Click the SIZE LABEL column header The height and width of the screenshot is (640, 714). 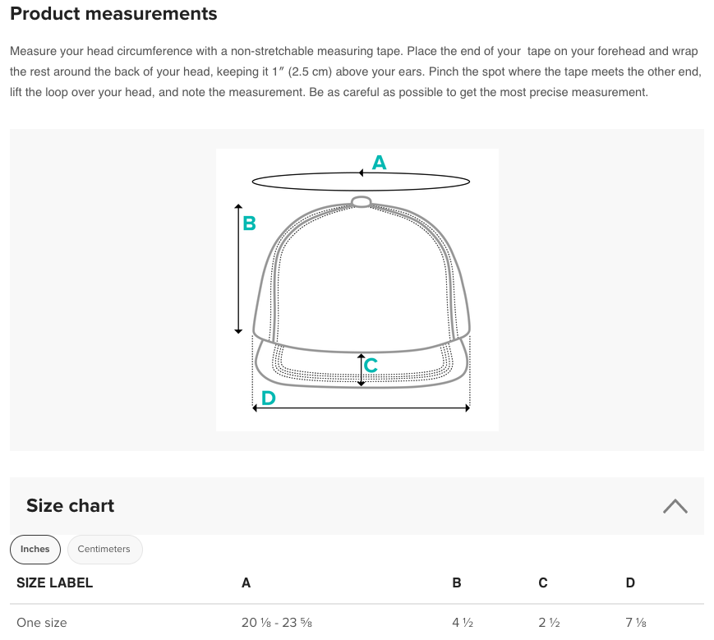(55, 582)
